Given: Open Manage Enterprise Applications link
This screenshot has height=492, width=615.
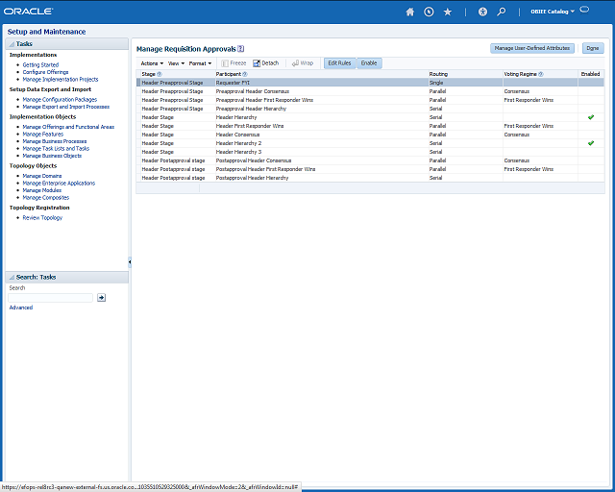Looking at the screenshot, I should (x=59, y=184).
